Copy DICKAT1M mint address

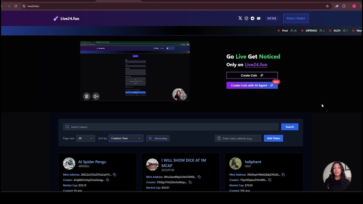point(199,177)
